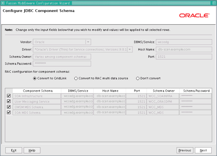The image size is (217, 156).
Task: Toggle the SOA Infrastructure row checkbox
Action: point(9,96)
